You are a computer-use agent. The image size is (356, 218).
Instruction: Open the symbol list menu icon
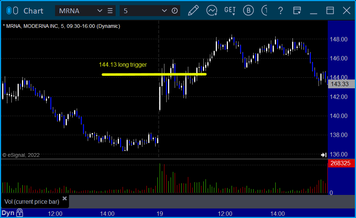[x=110, y=11]
